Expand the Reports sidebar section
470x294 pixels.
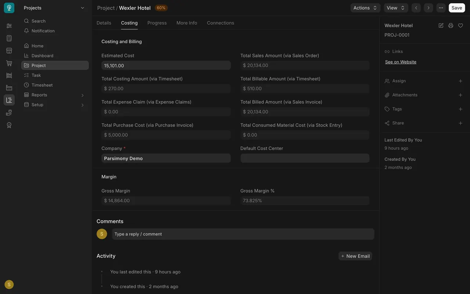(x=82, y=95)
